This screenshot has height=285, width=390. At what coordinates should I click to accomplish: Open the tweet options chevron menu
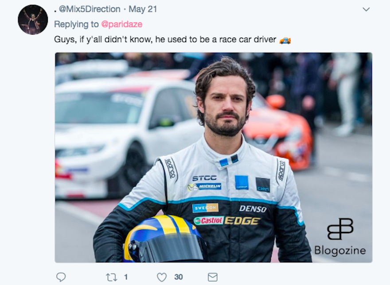coord(366,9)
